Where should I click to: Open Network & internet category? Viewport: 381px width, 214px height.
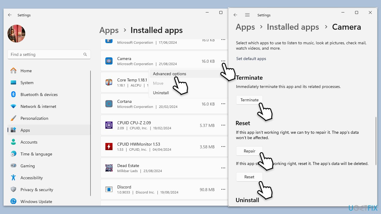[x=49, y=106]
